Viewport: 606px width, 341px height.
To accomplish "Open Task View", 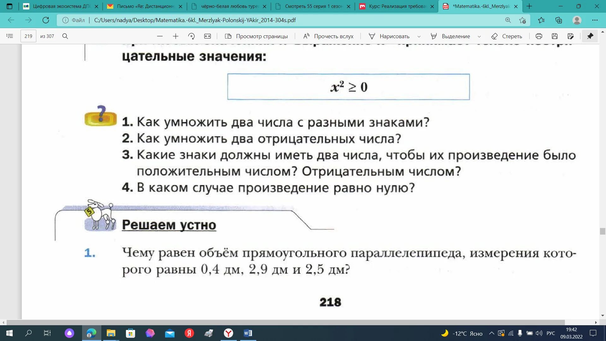I will click(47, 333).
